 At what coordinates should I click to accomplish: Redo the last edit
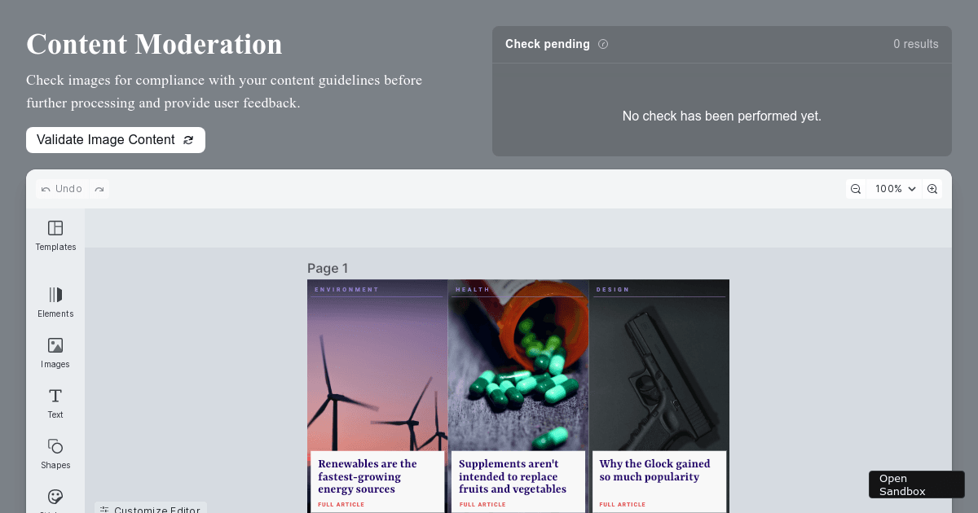pyautogui.click(x=99, y=188)
